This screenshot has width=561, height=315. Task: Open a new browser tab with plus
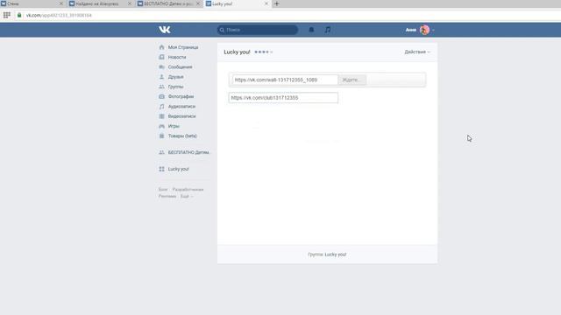coord(277,3)
